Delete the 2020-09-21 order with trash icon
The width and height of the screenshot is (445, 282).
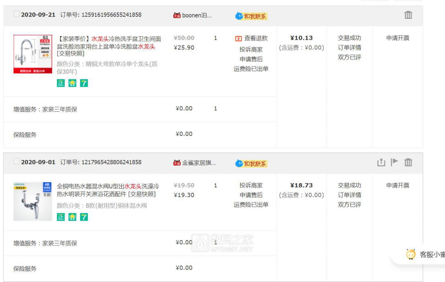408,15
